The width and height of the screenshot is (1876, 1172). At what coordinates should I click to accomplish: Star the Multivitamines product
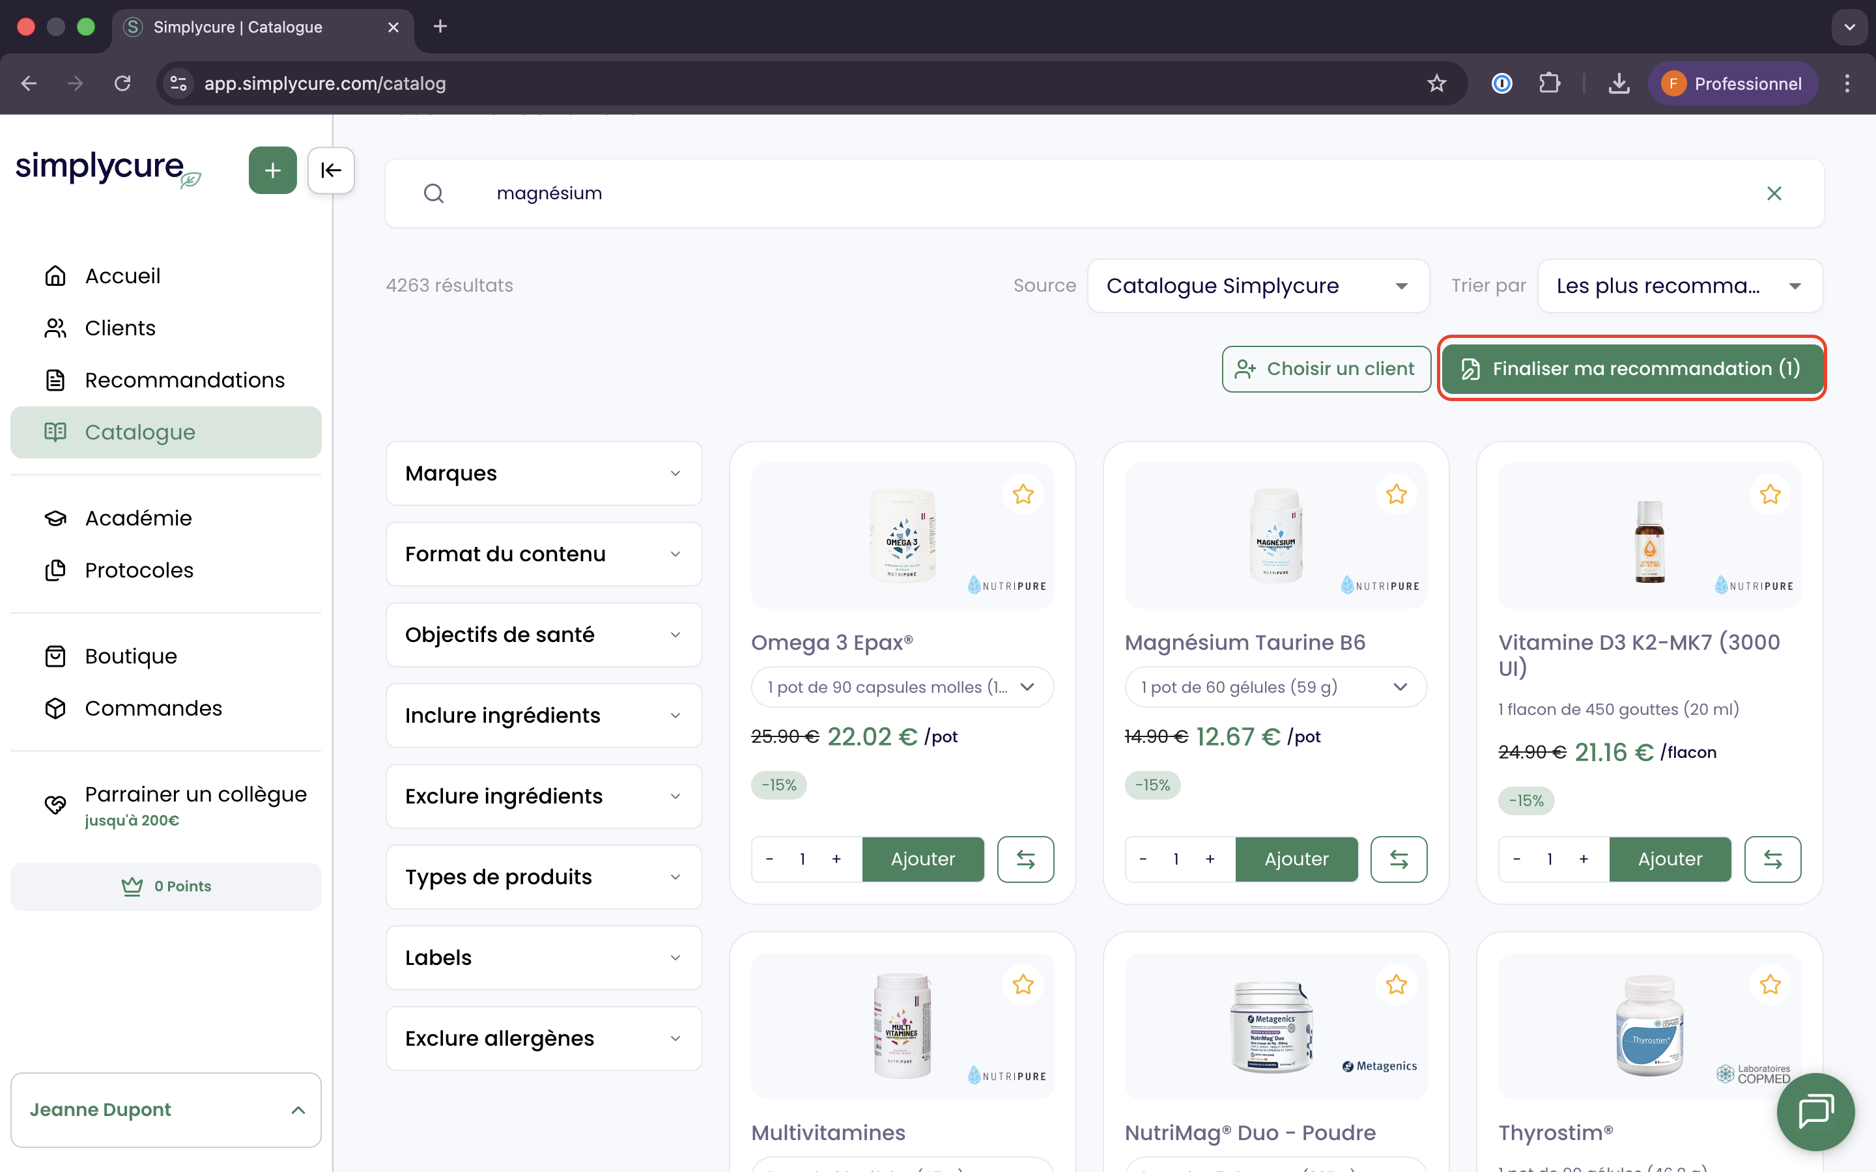click(x=1023, y=984)
